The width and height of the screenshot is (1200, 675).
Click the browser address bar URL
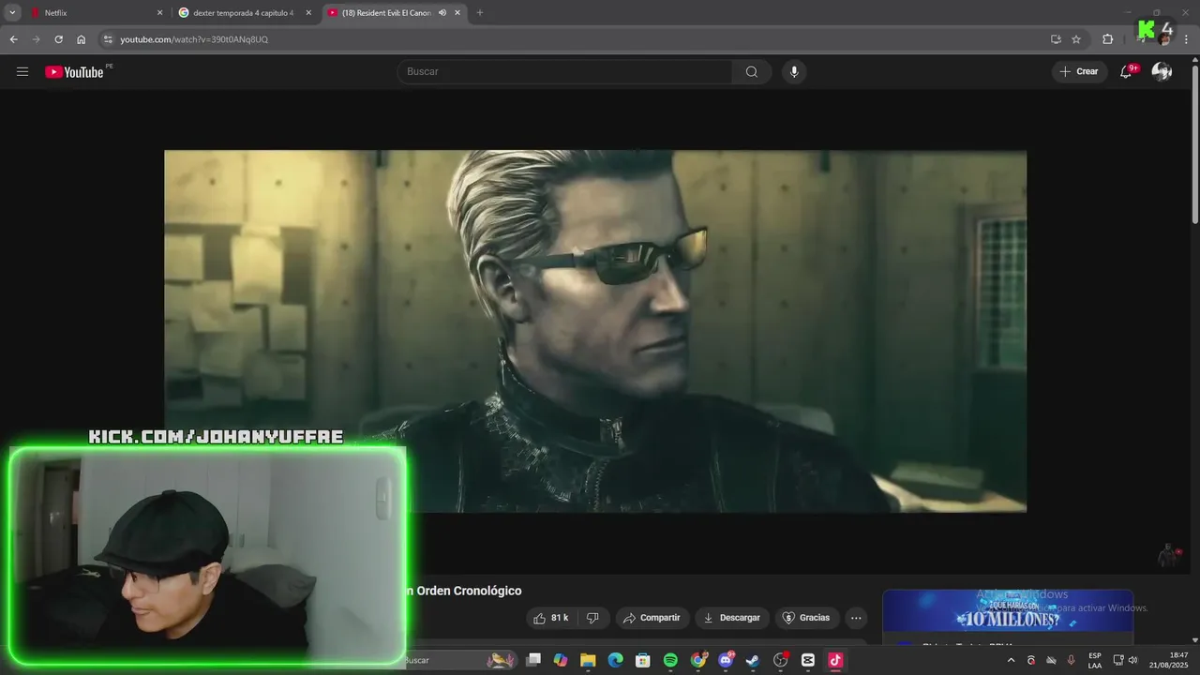click(194, 39)
